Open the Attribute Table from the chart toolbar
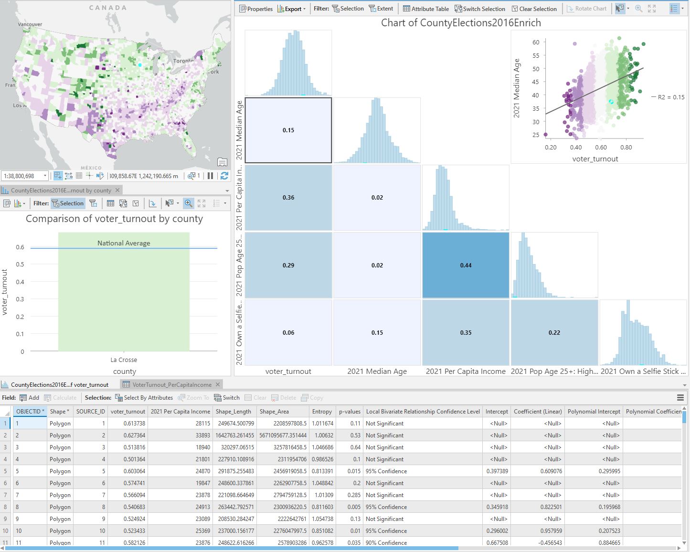Screen dimensions: 690x552 [425, 9]
